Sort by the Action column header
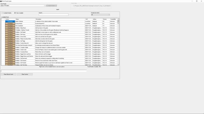 [10, 19]
